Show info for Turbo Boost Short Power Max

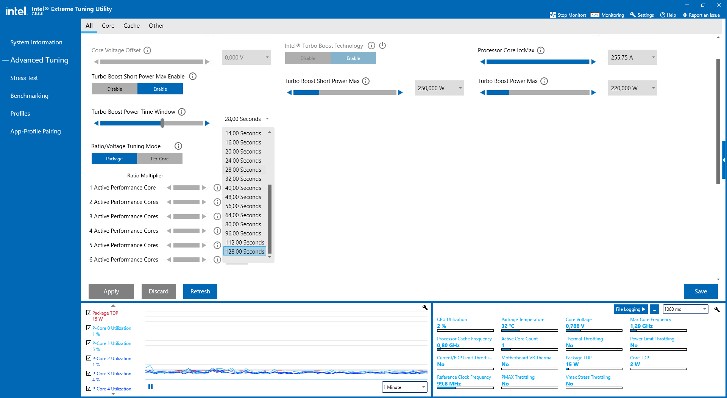click(x=366, y=81)
